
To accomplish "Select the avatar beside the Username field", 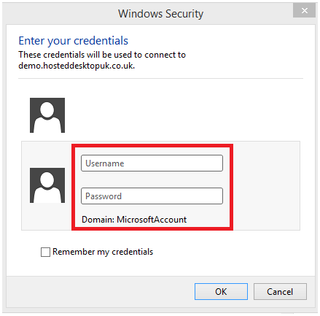I will (47, 185).
